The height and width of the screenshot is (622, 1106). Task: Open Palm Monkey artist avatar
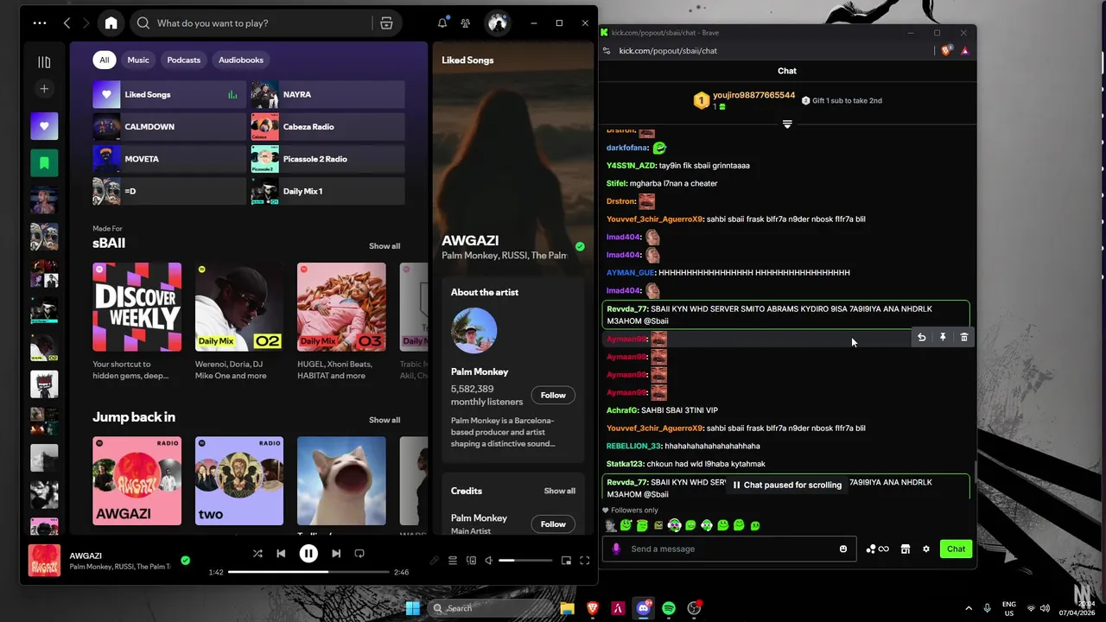point(474,330)
